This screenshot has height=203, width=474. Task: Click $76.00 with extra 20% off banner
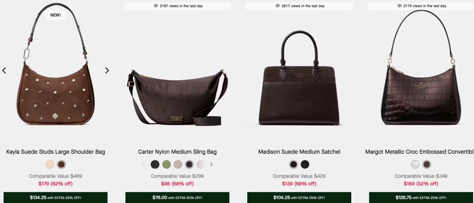pyautogui.click(x=177, y=197)
